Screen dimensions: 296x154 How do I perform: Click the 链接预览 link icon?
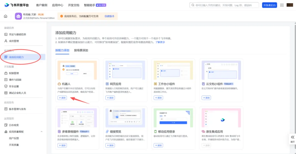coord(107,132)
